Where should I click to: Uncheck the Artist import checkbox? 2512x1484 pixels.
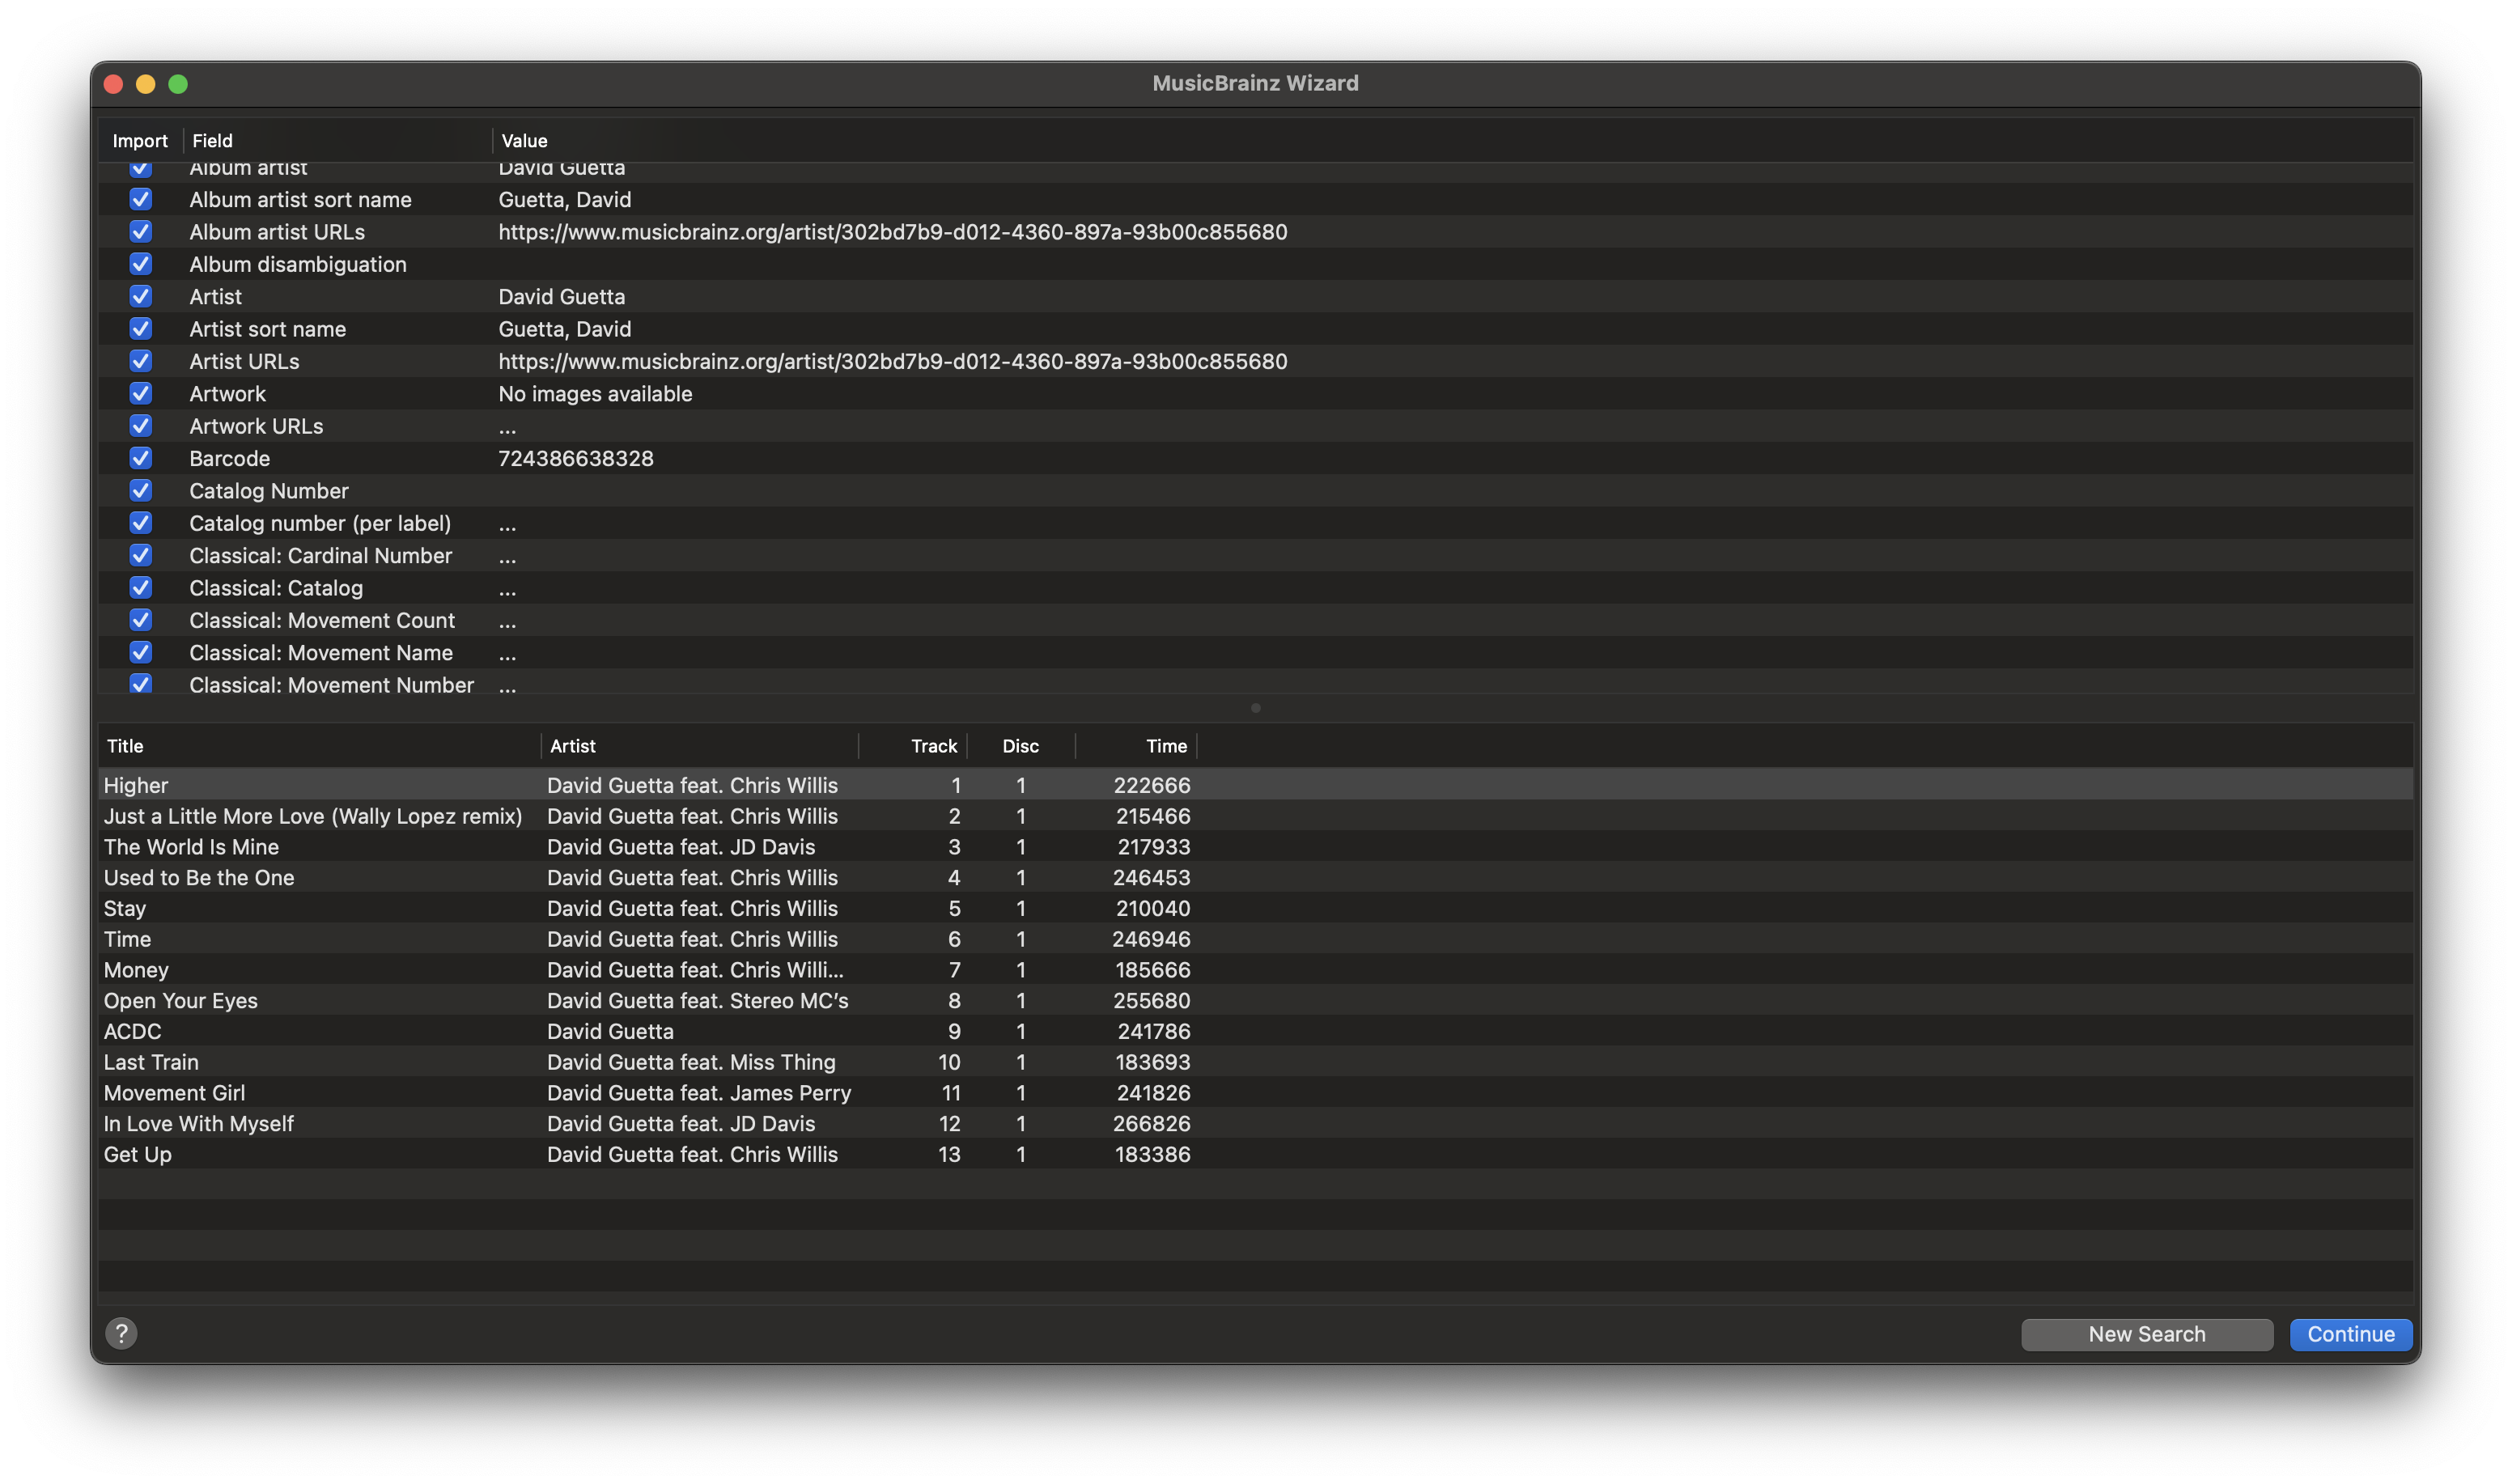tap(141, 296)
